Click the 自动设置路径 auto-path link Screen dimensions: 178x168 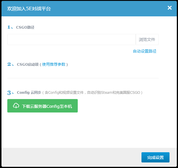tap(144, 51)
